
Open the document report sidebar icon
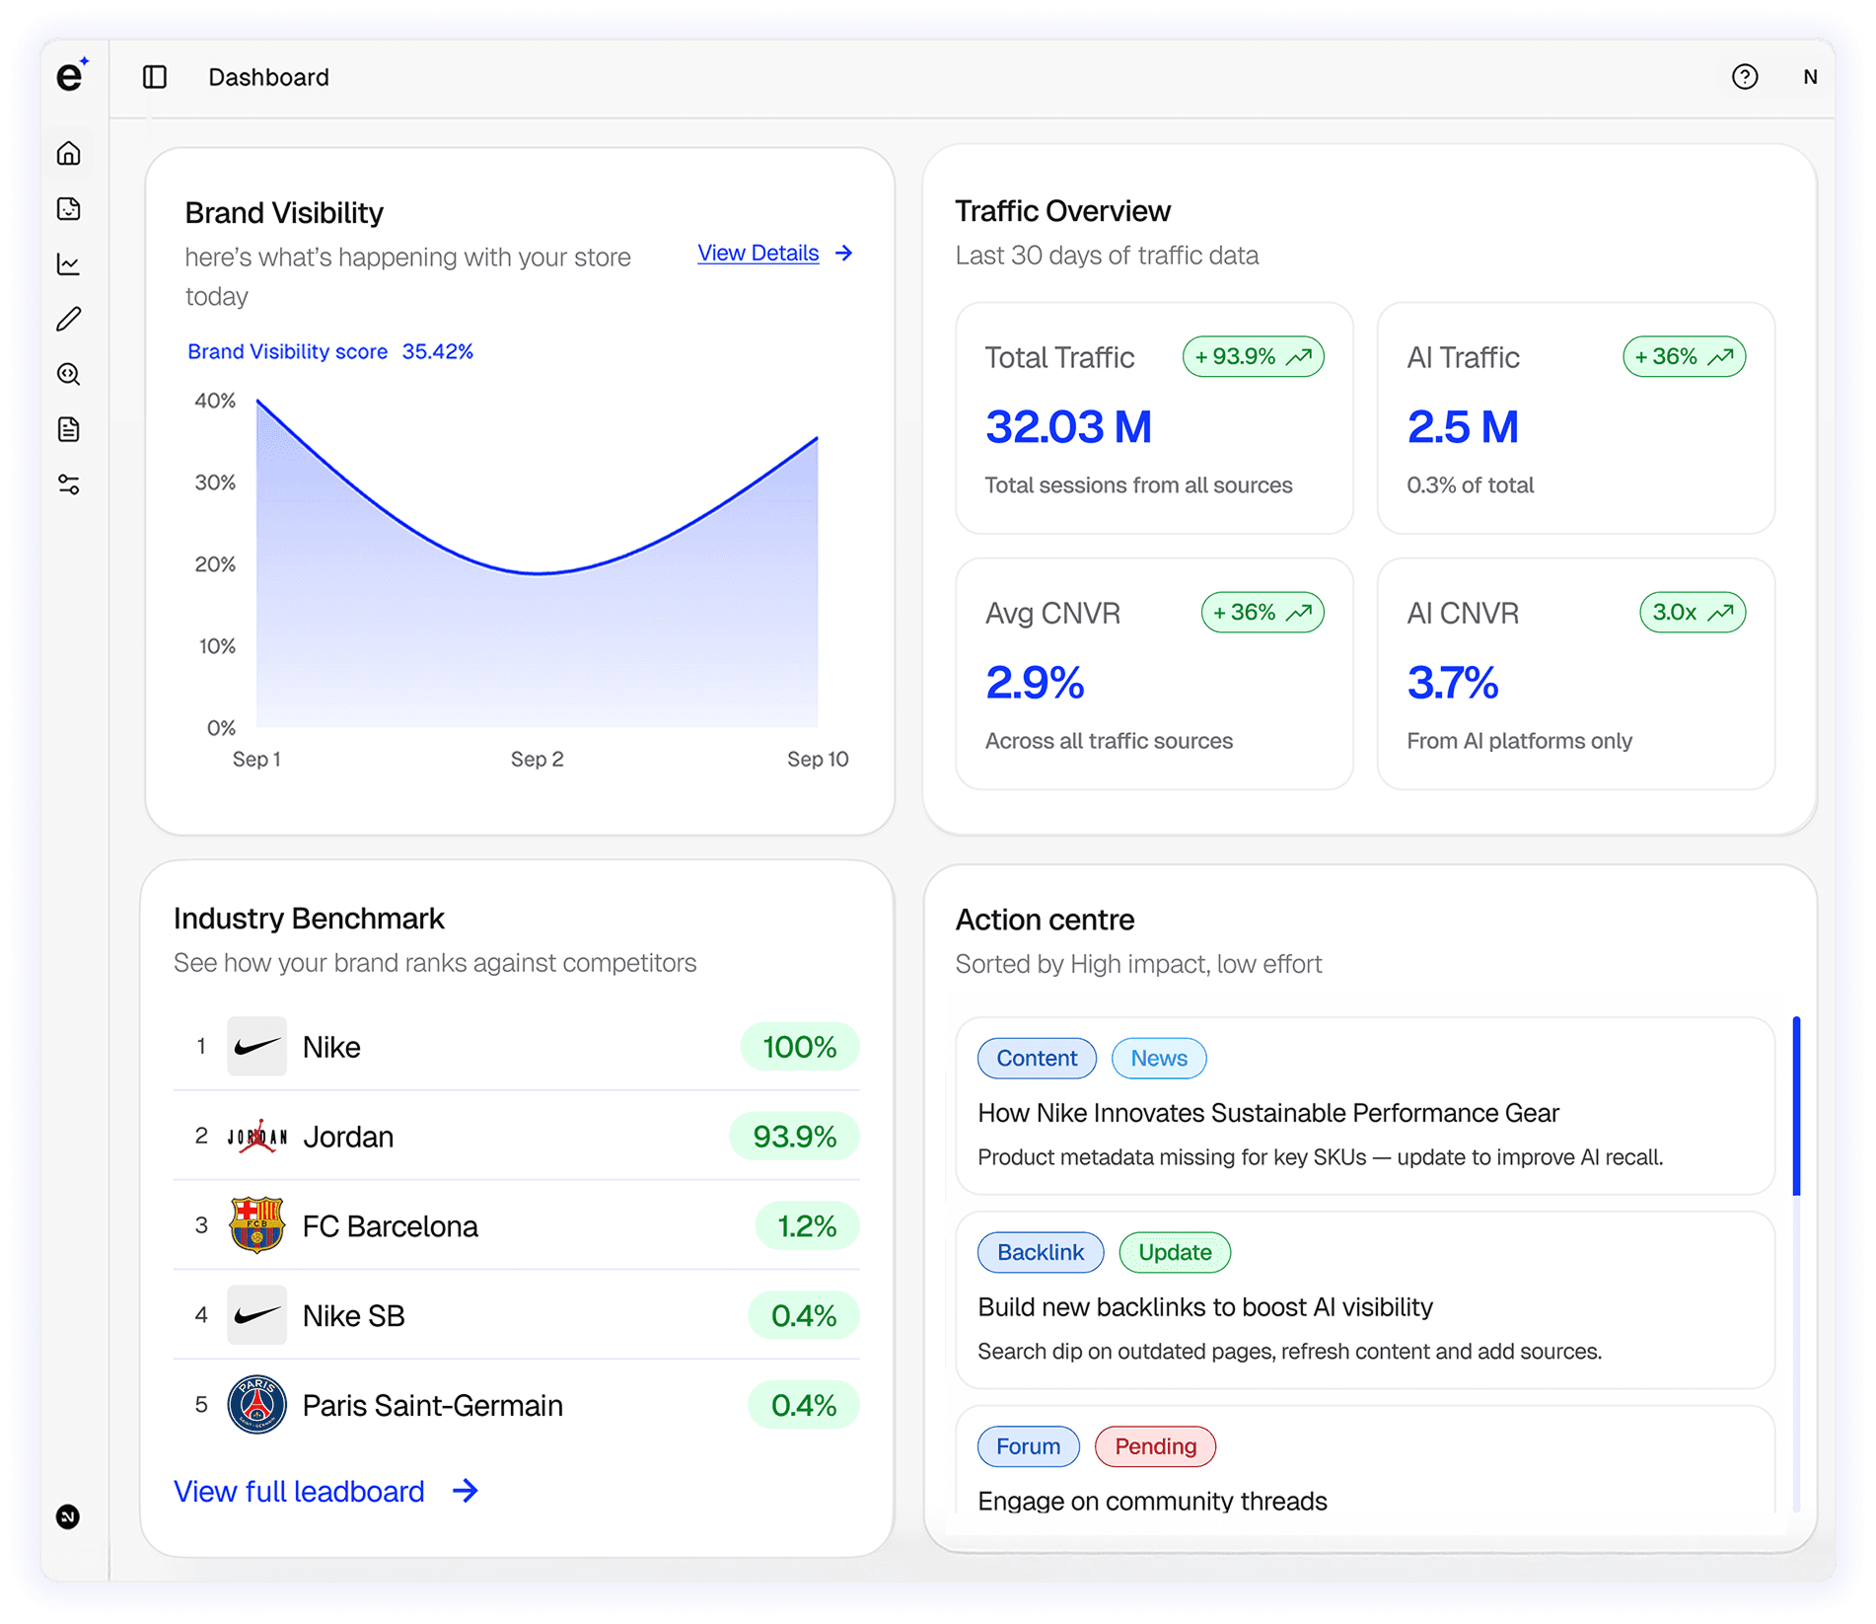click(x=69, y=429)
